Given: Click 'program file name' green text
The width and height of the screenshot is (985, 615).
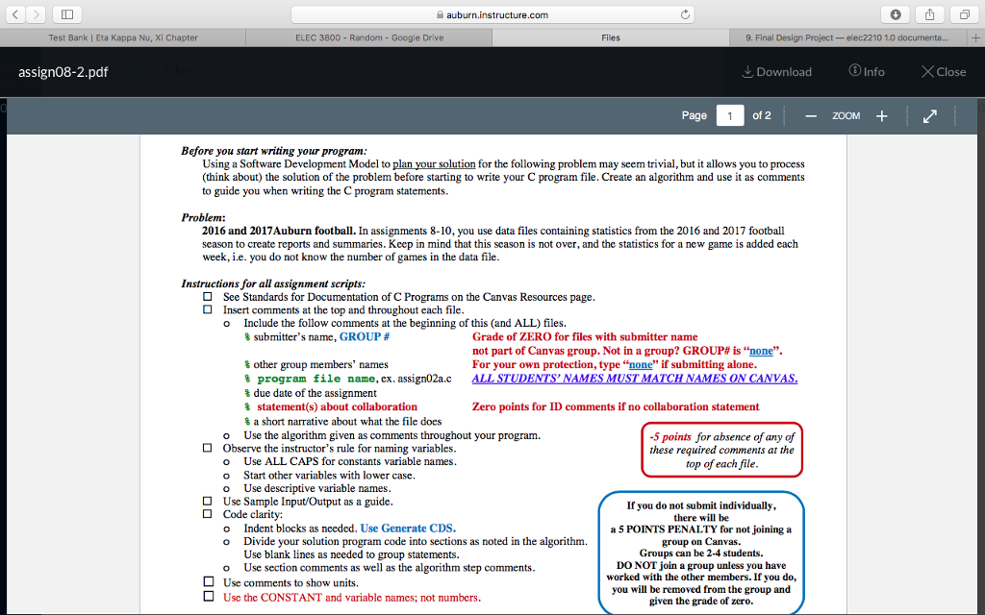Looking at the screenshot, I should coord(316,379).
